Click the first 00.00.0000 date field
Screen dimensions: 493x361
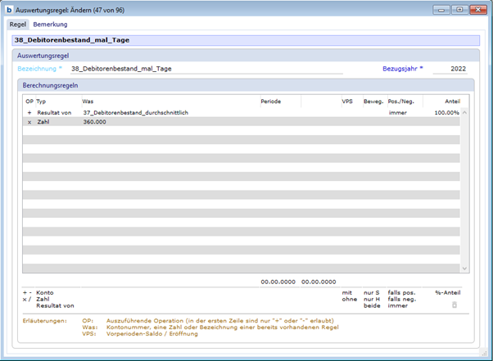click(278, 282)
